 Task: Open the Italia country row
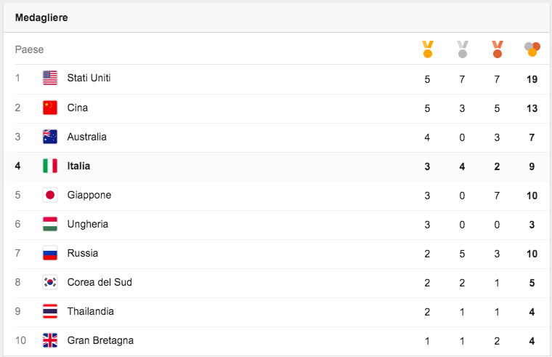point(78,166)
